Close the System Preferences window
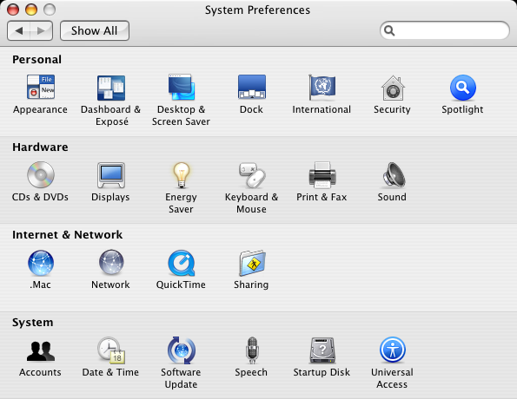The height and width of the screenshot is (399, 517). pos(13,10)
